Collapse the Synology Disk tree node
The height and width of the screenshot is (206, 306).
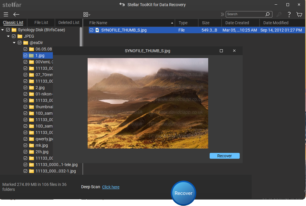click(3, 30)
